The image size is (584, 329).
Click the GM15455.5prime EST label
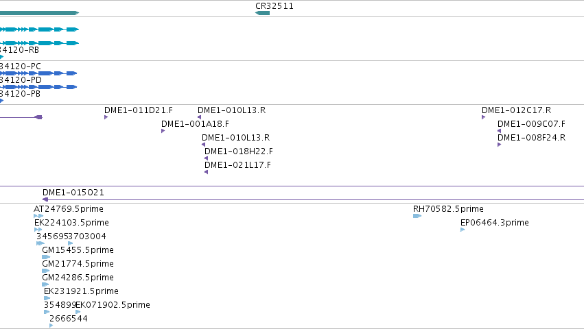pos(78,250)
